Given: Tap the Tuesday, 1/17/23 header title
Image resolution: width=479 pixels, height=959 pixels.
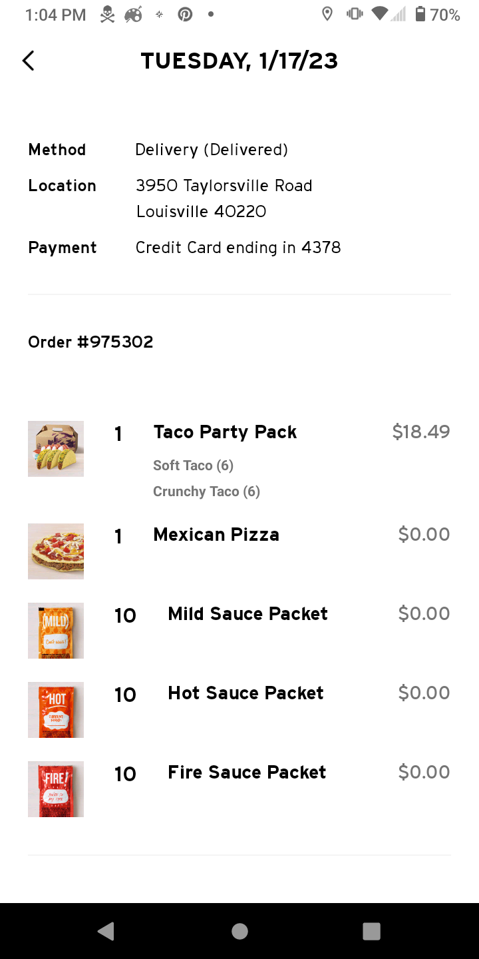Looking at the screenshot, I should point(239,61).
